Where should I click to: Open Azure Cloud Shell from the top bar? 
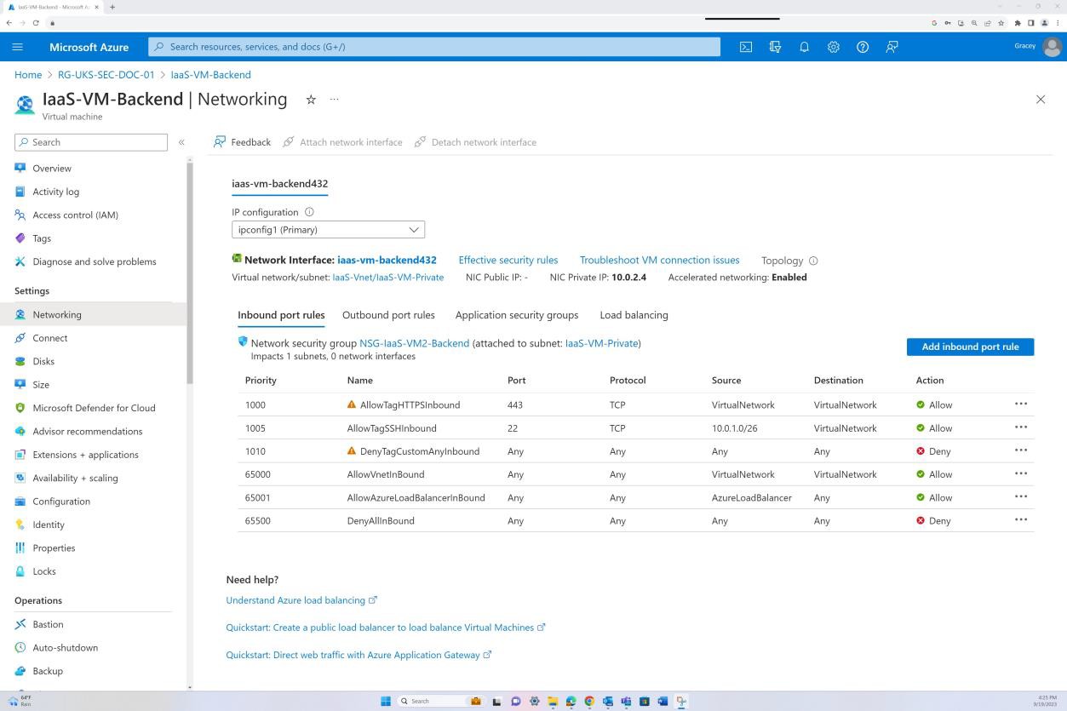[746, 47]
